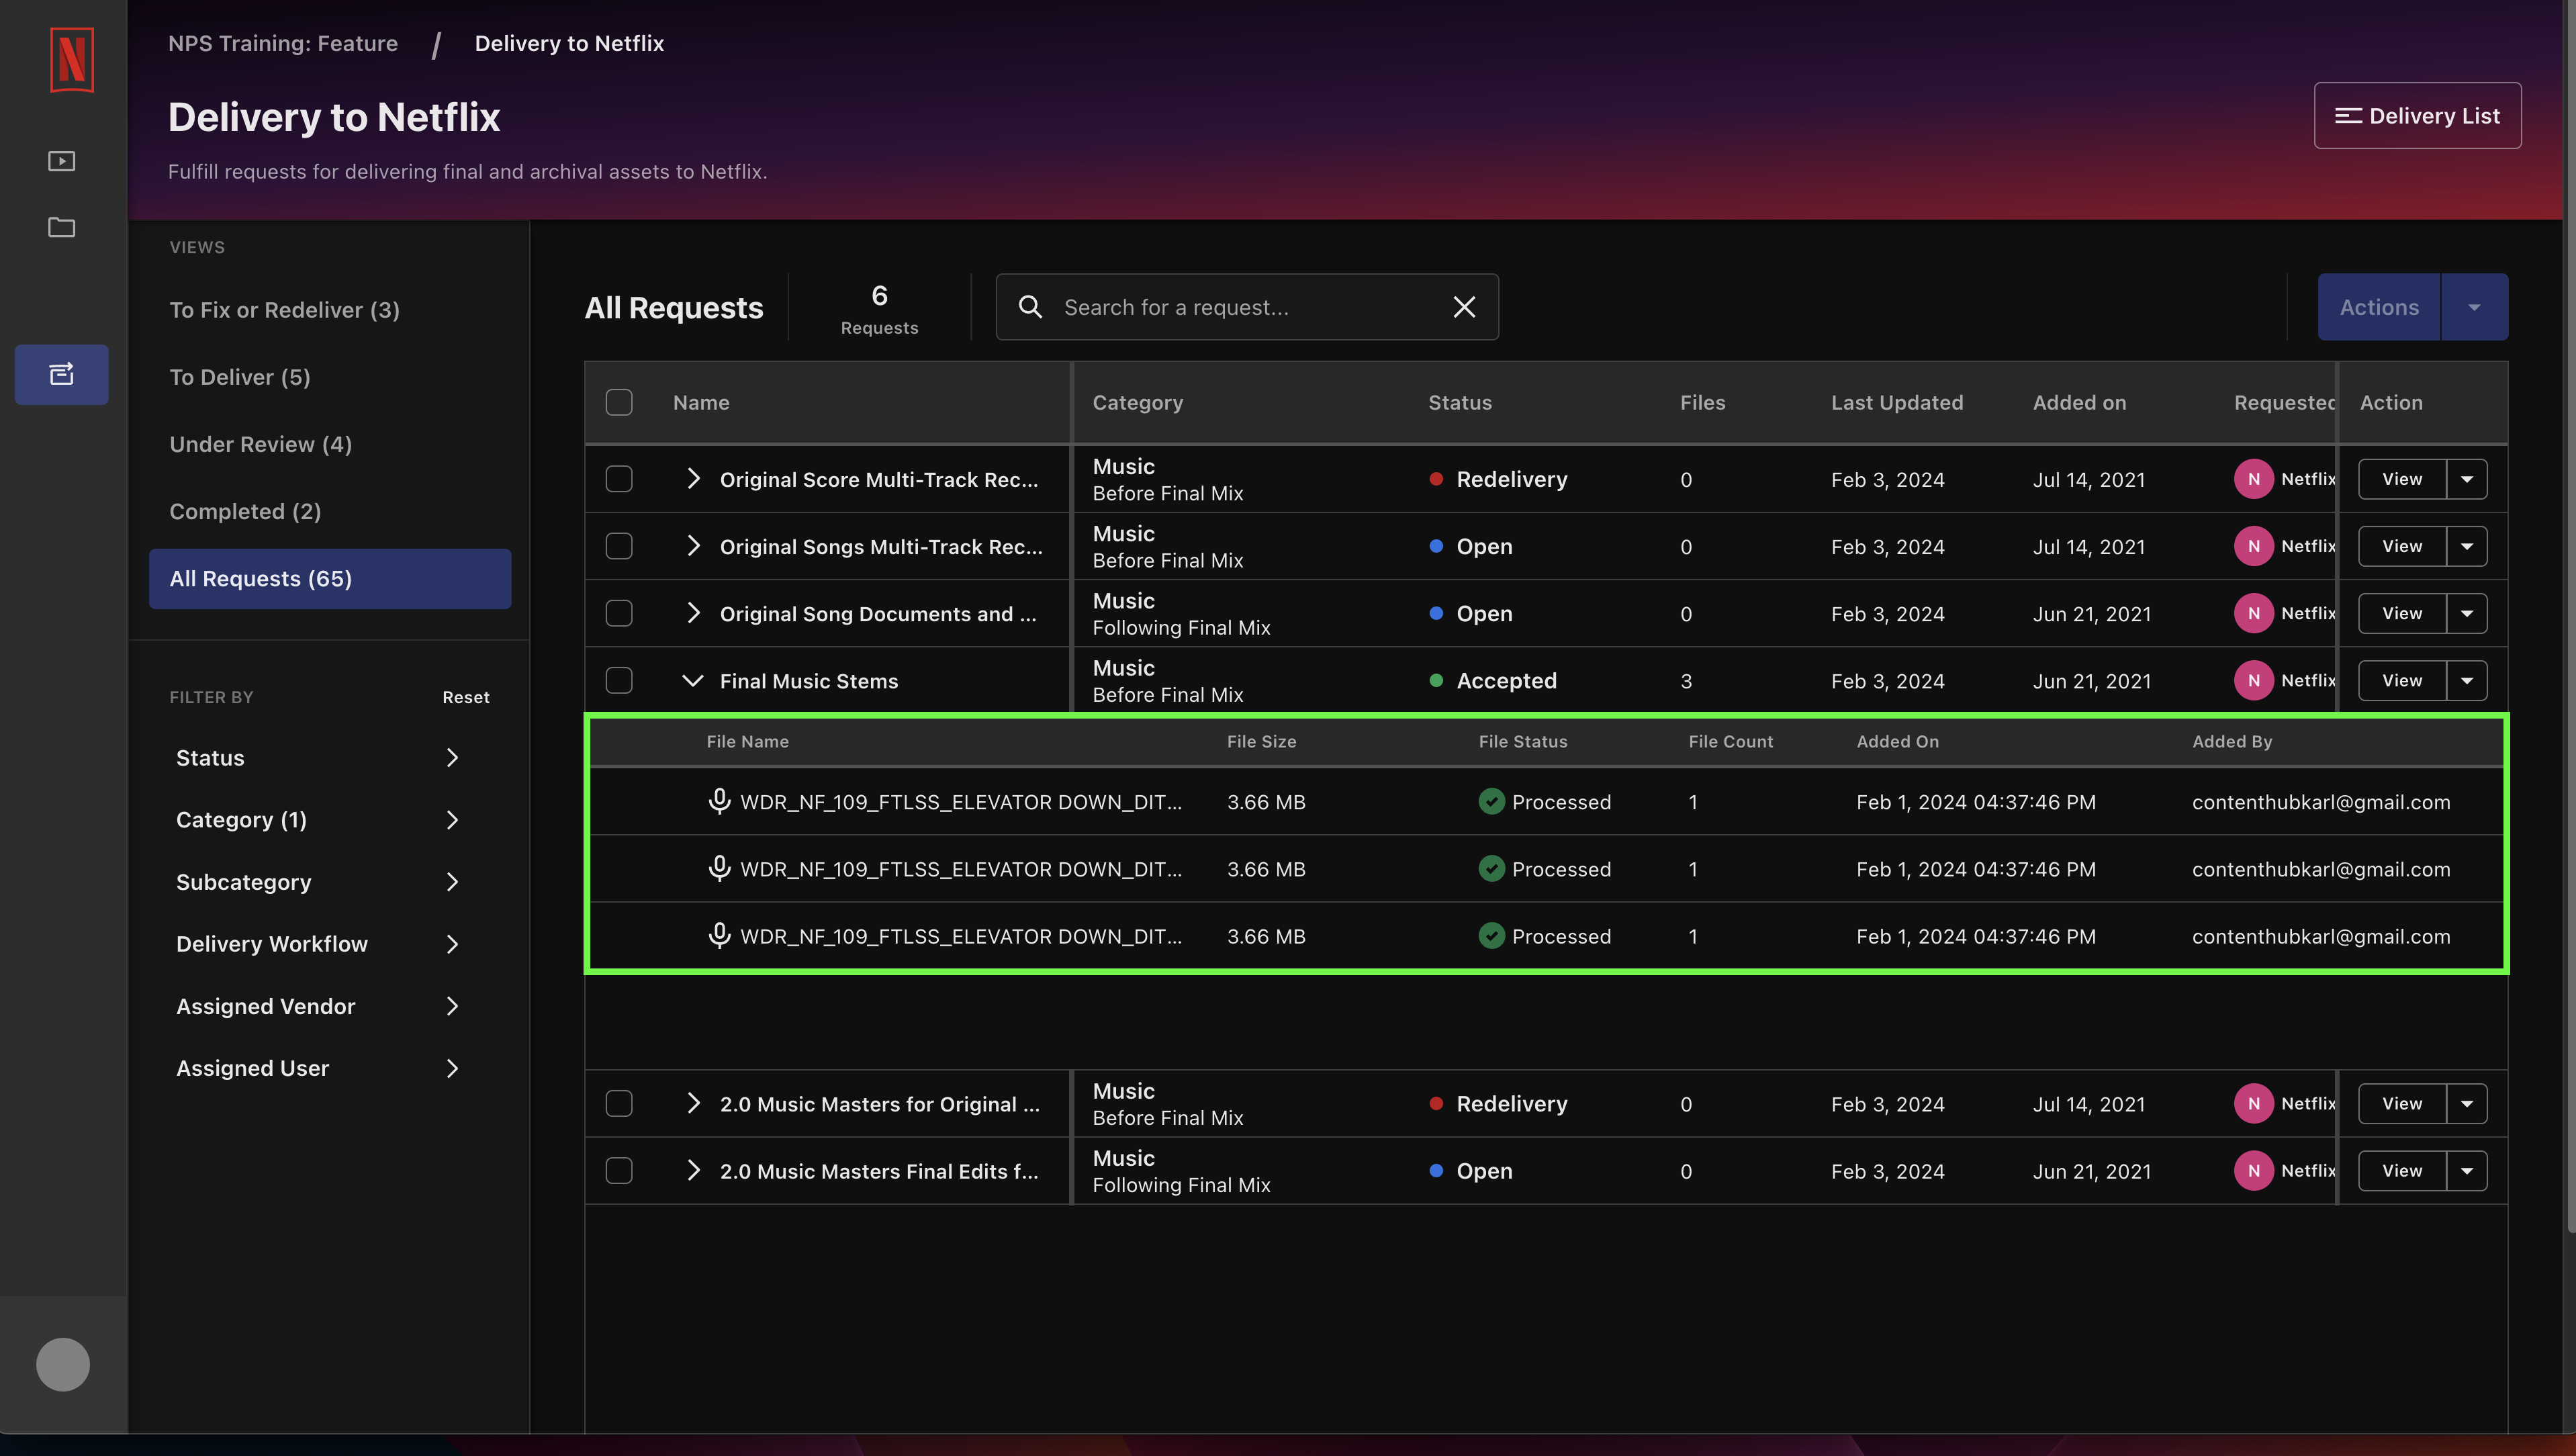Viewport: 2576px width, 1456px height.
Task: Check the Original Songs Multi-Track row checkbox
Action: point(619,546)
